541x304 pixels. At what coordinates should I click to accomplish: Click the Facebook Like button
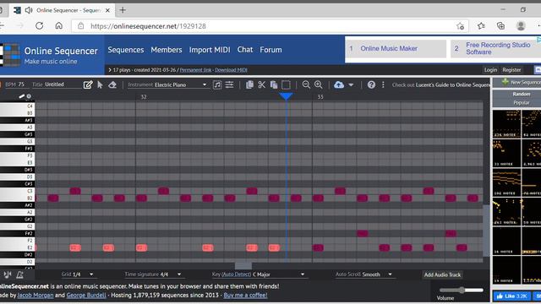tap(511, 296)
